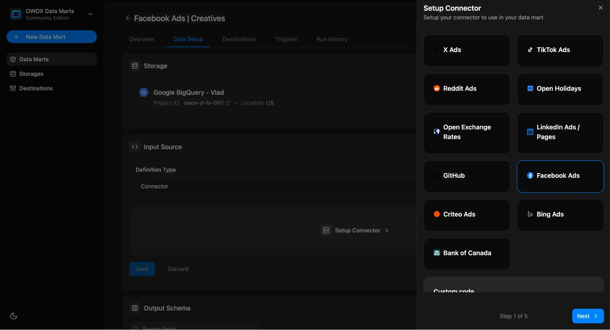Select the GitHub connector card
Viewport: 610px width, 330px height.
467,176
